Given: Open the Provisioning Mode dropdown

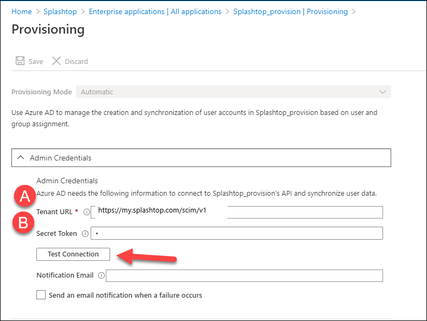Looking at the screenshot, I should (233, 92).
